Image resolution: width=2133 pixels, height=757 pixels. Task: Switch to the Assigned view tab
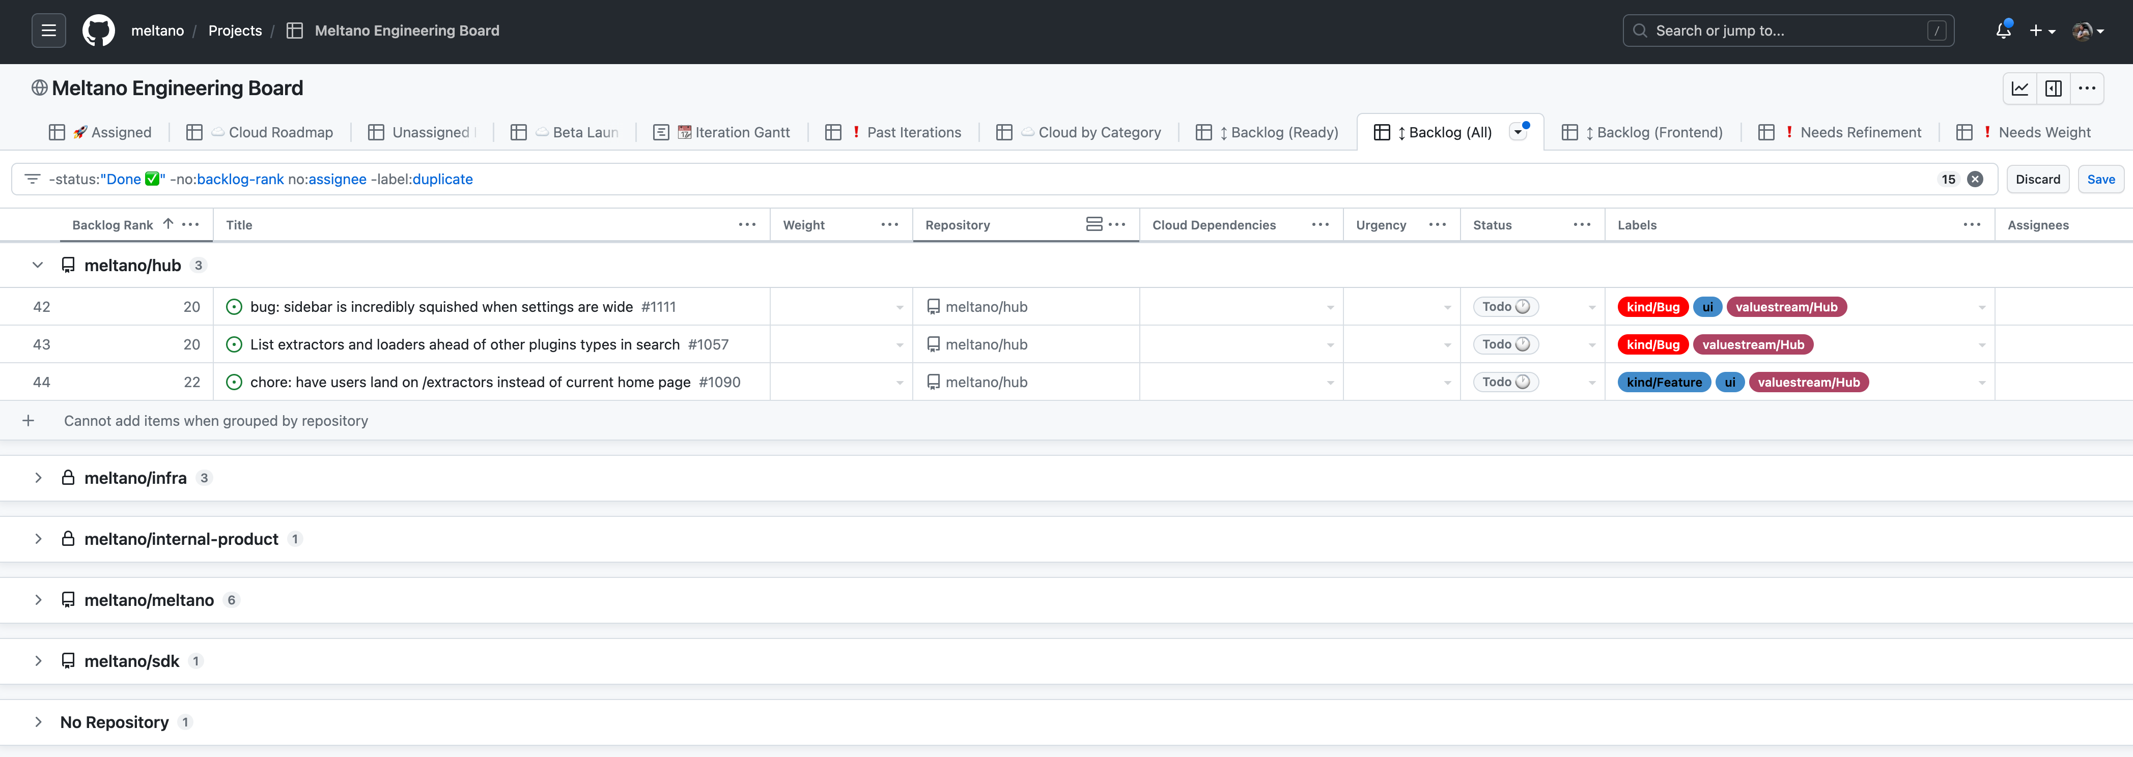[x=113, y=132]
